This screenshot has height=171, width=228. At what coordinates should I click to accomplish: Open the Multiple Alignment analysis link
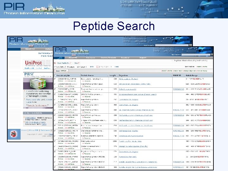coord(190,71)
